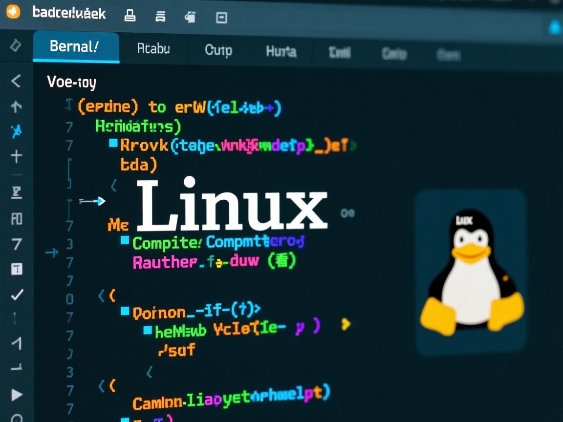Toggle the boxed minus icon in top toolbar
Image resolution: width=563 pixels, height=422 pixels.
click(222, 17)
